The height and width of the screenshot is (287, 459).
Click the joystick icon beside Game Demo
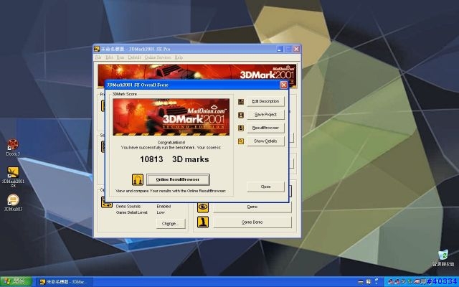point(203,222)
